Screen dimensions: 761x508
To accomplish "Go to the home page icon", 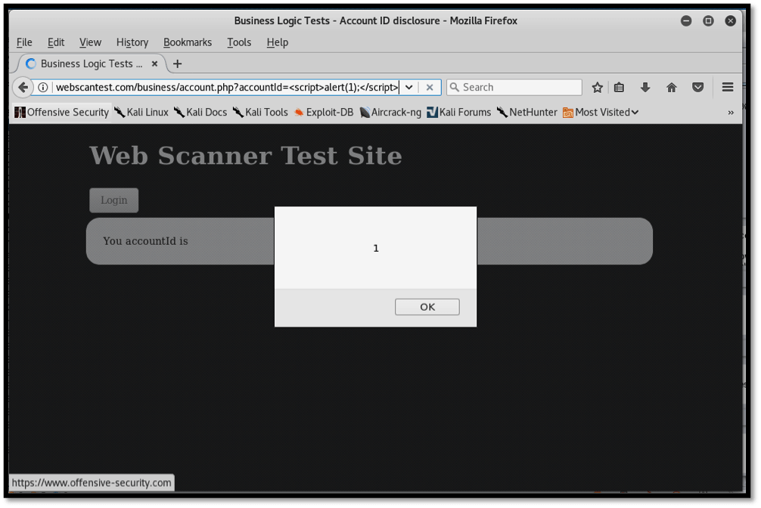I will tap(671, 87).
